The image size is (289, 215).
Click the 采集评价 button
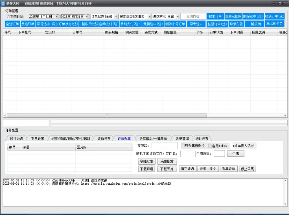[229, 169]
